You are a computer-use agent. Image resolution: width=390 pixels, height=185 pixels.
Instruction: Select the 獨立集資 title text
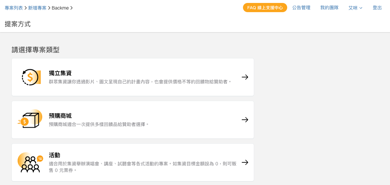pos(61,73)
